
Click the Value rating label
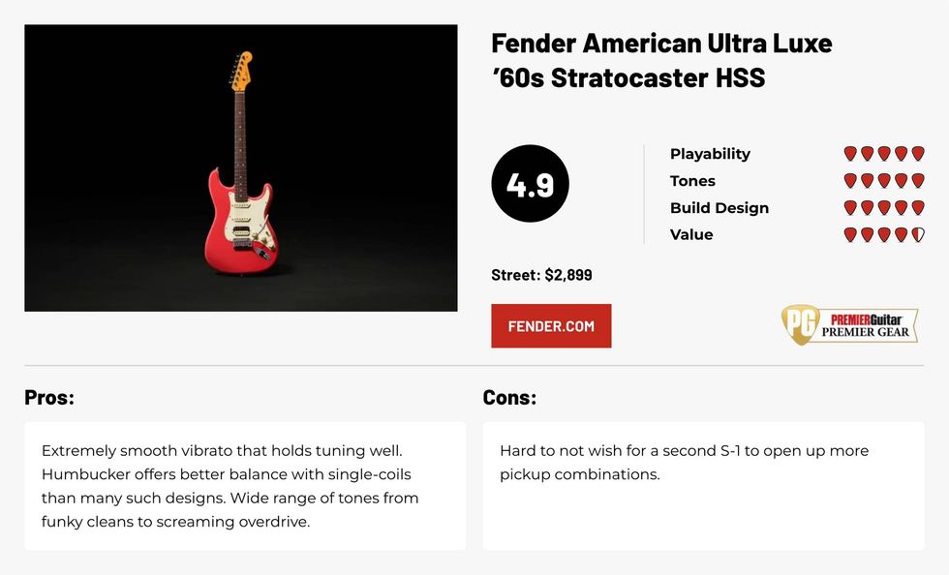691,235
